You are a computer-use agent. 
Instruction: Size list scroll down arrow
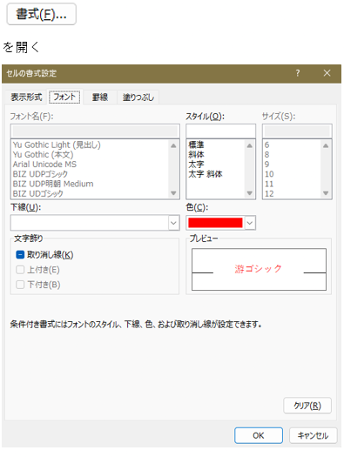[326, 193]
